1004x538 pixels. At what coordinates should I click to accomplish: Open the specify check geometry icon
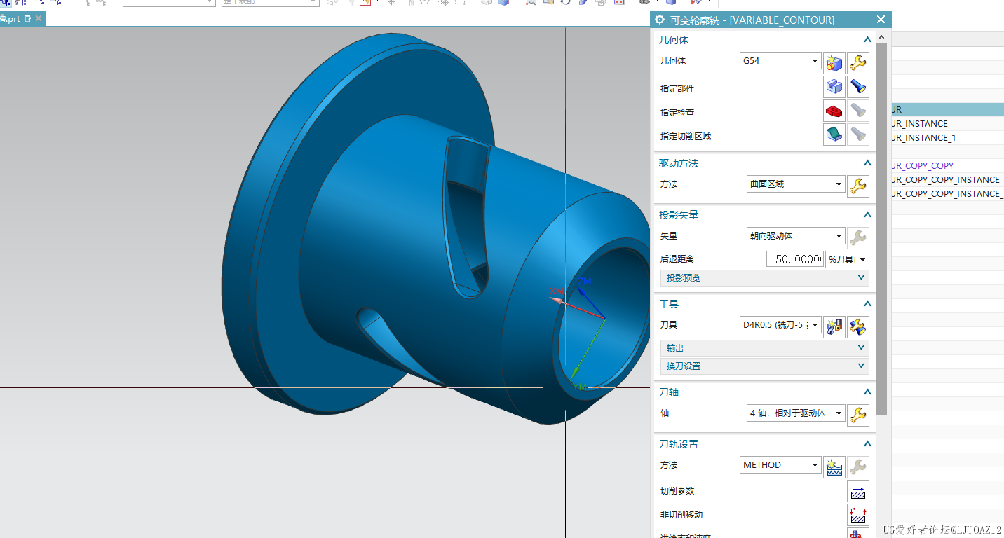[x=834, y=111]
